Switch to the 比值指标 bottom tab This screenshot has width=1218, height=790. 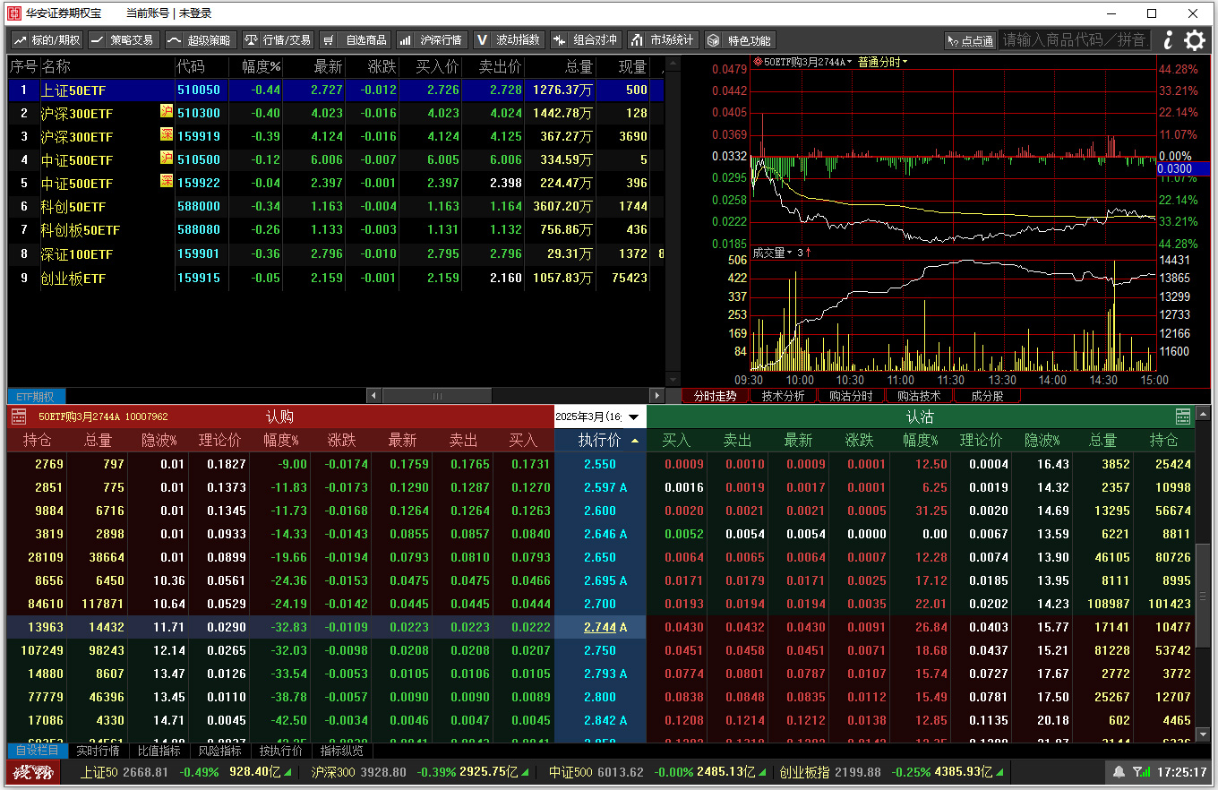pos(159,751)
